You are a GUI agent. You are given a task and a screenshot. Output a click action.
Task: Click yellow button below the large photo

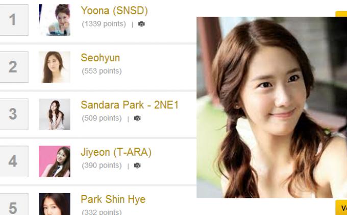tap(341, 207)
